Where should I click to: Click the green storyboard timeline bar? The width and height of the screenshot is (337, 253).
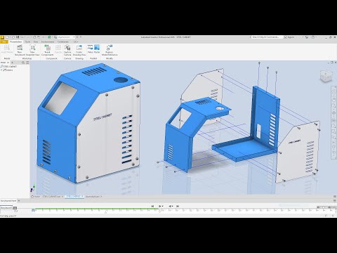pyautogui.click(x=97, y=209)
